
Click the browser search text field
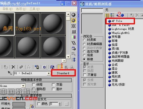tap(92, 10)
